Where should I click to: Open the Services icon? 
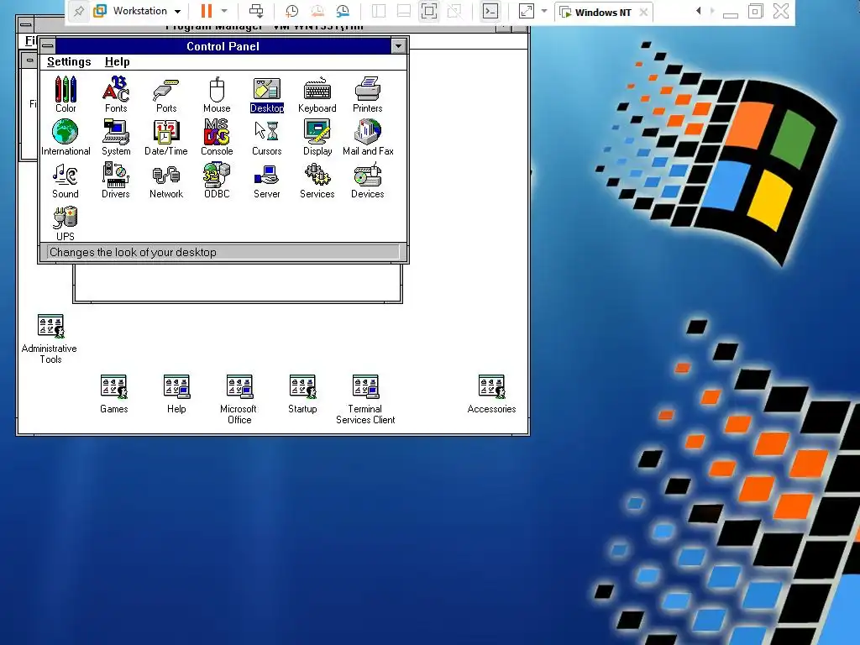[317, 180]
